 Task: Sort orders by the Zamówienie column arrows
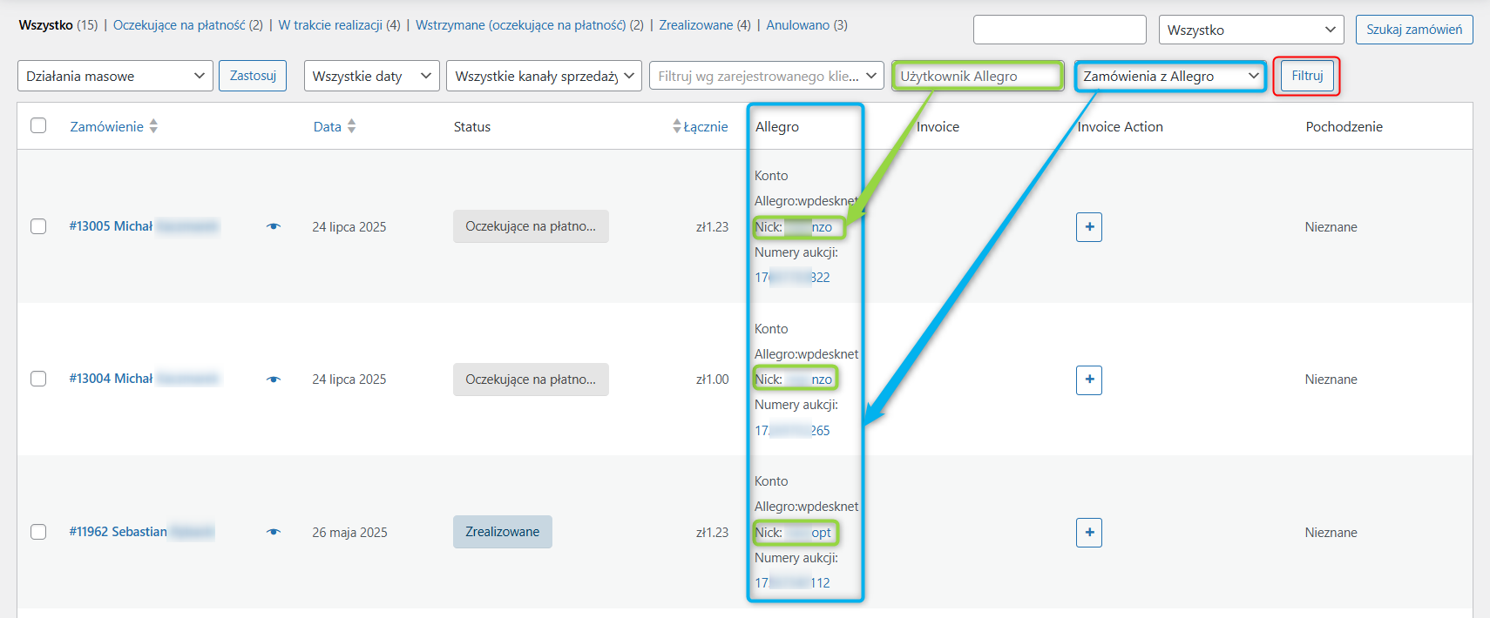point(153,126)
